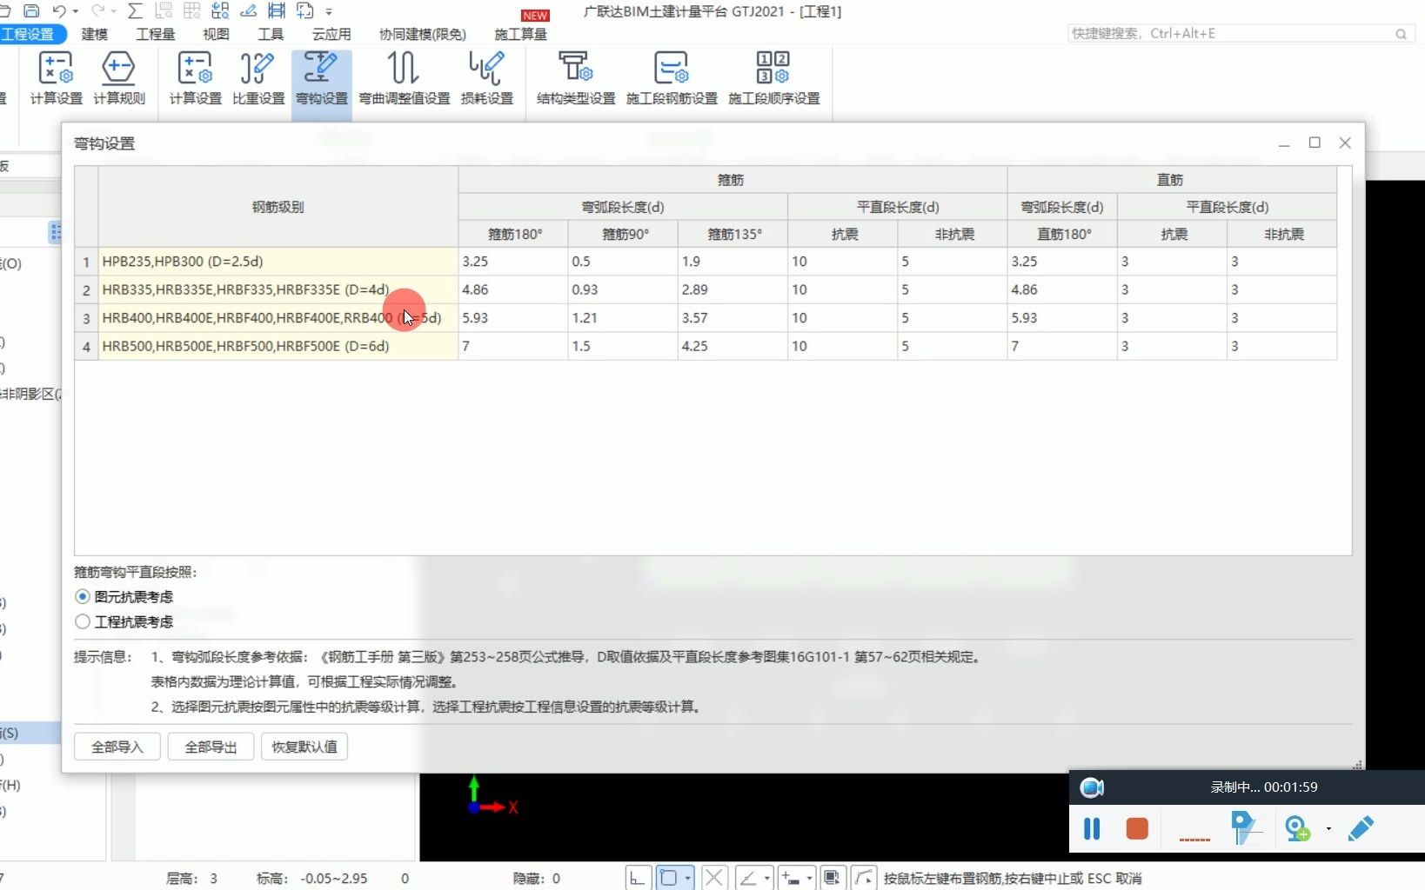Toggle the curve-with-cursor status bar icon

coord(863,878)
